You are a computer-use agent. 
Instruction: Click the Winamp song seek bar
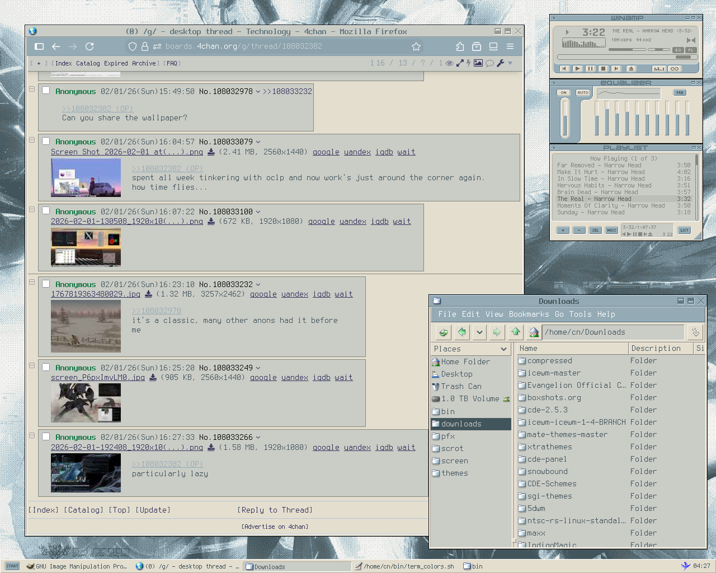point(626,58)
